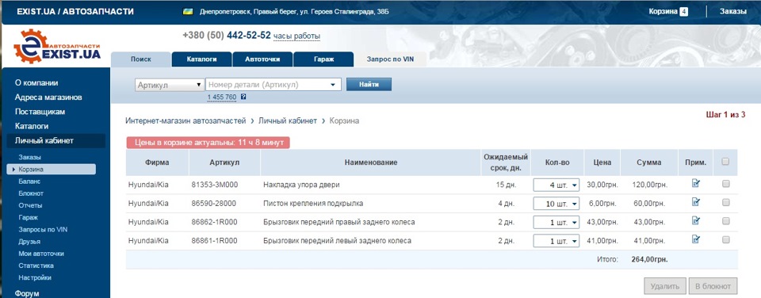
Task: Check the box for Накладка упора двери
Action: coord(725,184)
